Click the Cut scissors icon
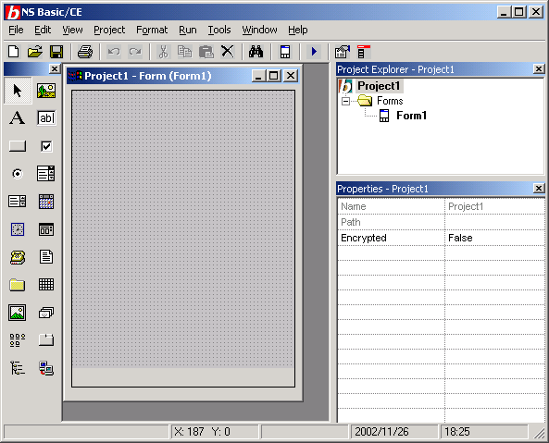Screen dimensions: 549x443 (x=163, y=52)
